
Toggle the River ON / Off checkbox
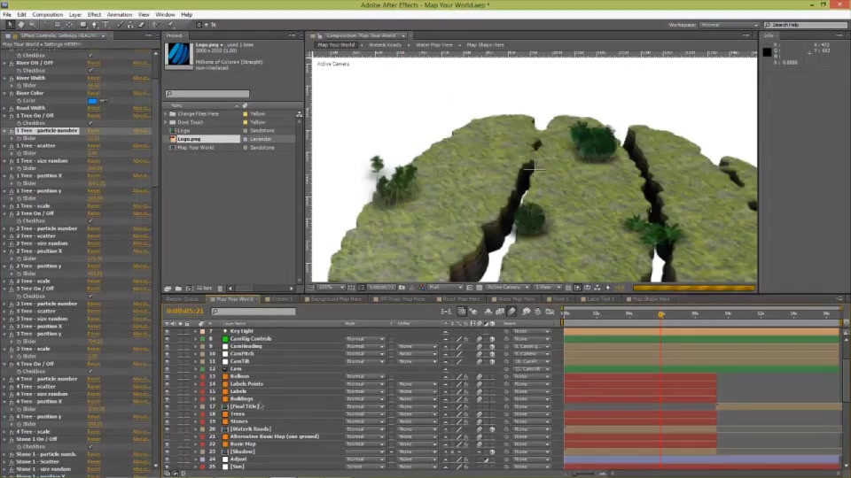(x=90, y=71)
